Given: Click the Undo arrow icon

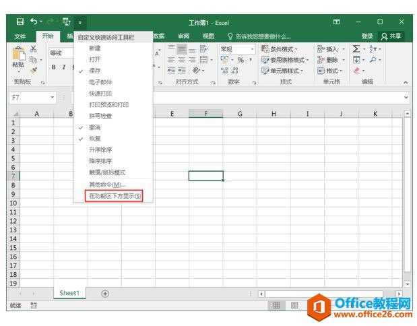Looking at the screenshot, I should point(34,22).
